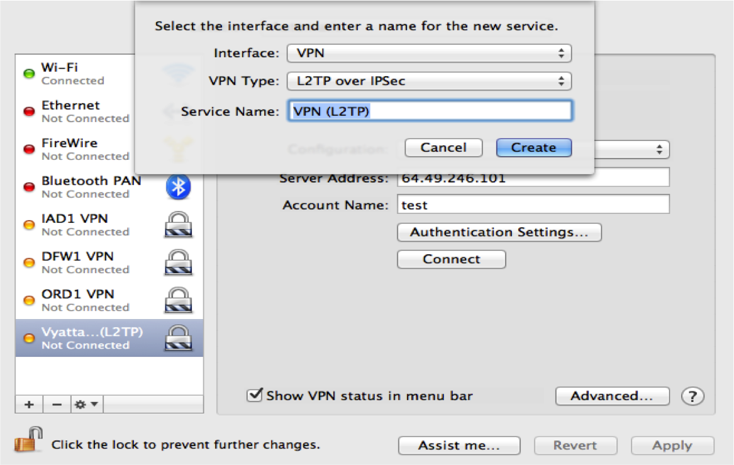
Task: Click the padlock icon for IAD1 VPN
Action: click(x=179, y=225)
